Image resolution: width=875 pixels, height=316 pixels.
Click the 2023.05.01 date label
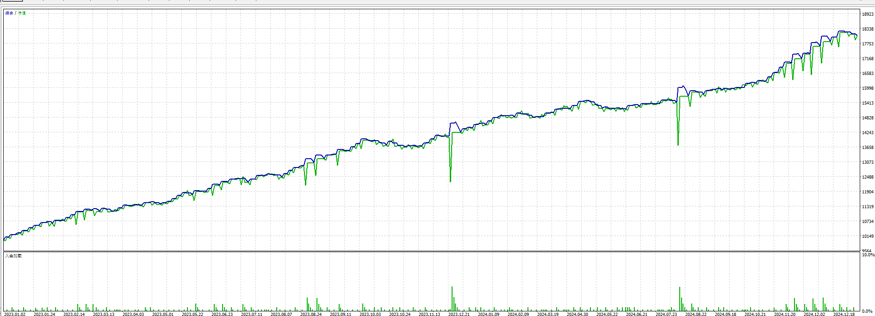point(163,314)
